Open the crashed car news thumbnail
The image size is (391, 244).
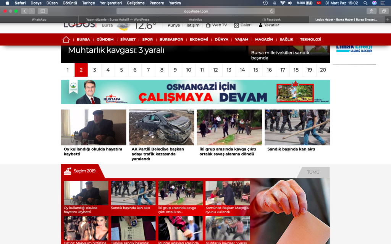pos(161,127)
